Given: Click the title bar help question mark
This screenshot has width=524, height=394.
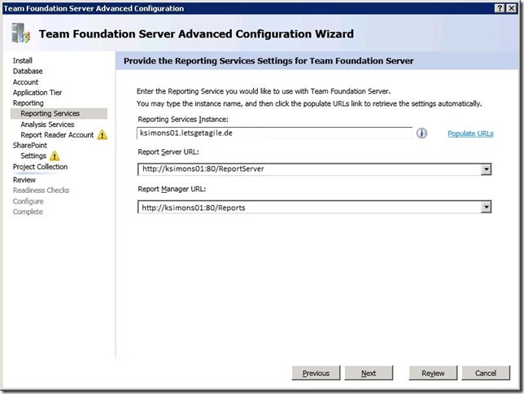Looking at the screenshot, I should (500, 7).
